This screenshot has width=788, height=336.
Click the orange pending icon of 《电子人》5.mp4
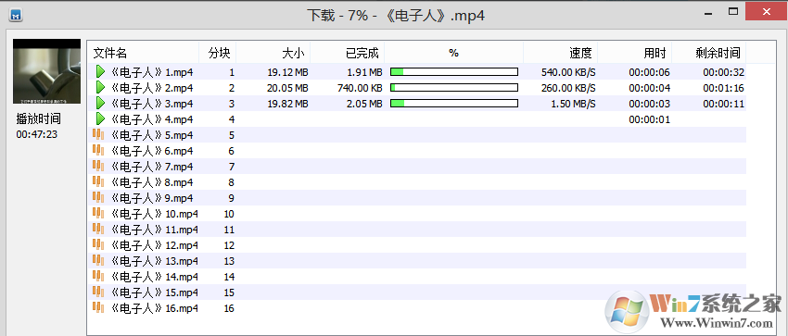(98, 135)
